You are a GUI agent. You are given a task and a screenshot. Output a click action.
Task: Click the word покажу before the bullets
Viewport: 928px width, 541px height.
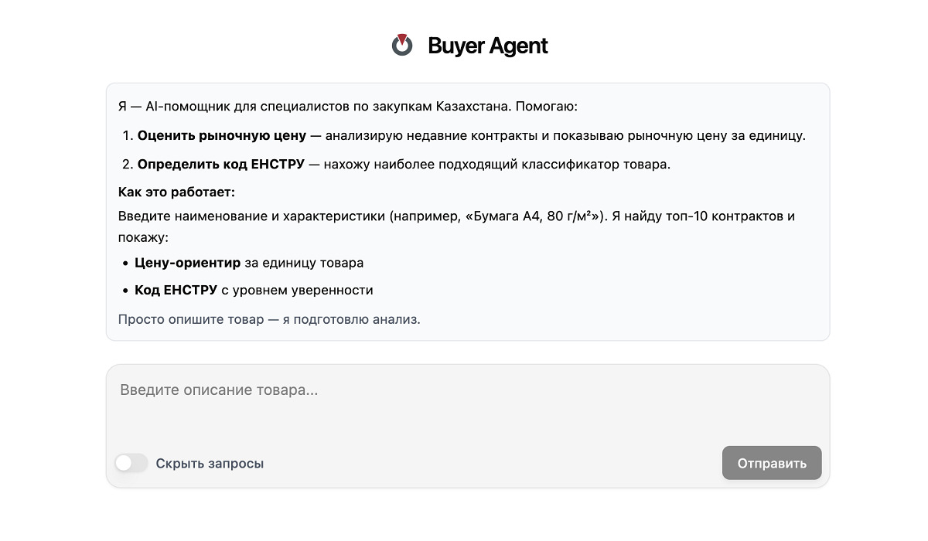coord(141,237)
